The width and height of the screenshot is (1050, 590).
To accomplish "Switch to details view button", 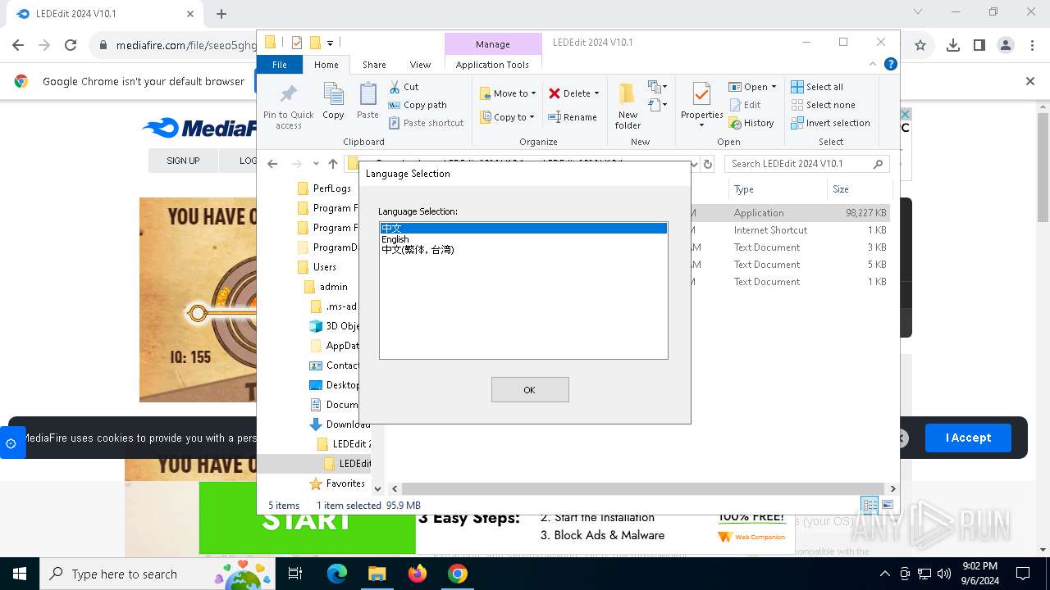I will tap(870, 505).
